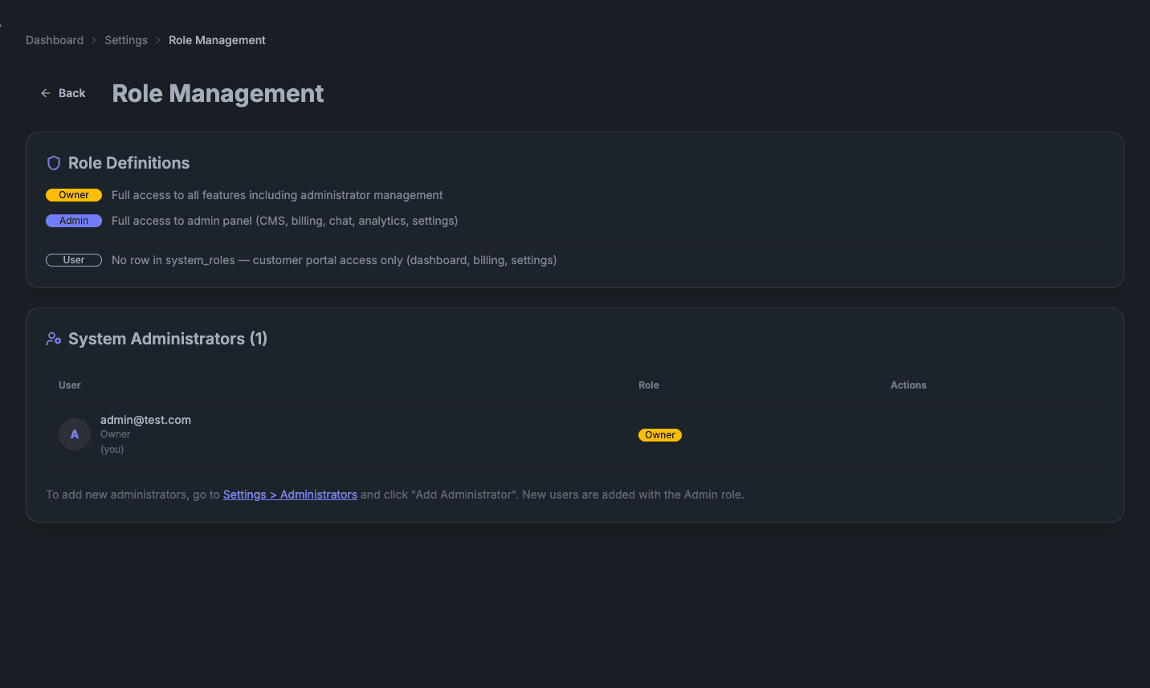The height and width of the screenshot is (688, 1150).
Task: Select the yellow Owner badge in Role Definitions
Action: (74, 194)
